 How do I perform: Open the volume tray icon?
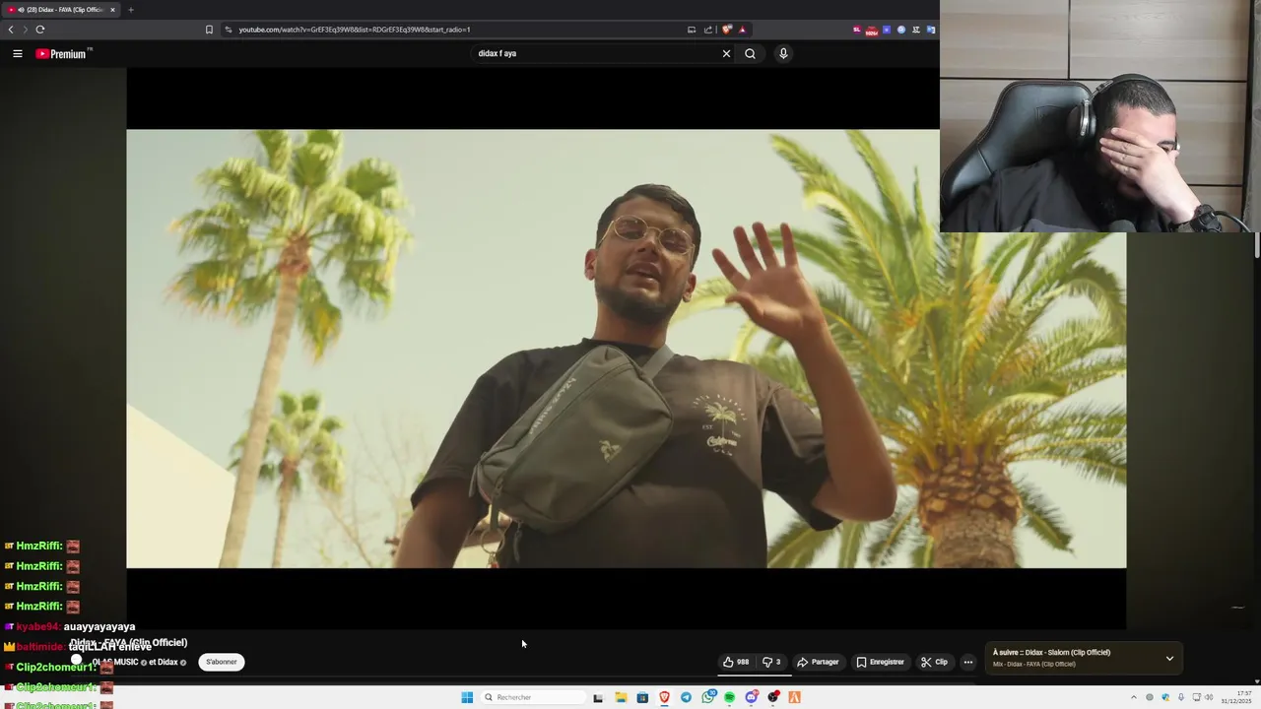tap(1209, 697)
